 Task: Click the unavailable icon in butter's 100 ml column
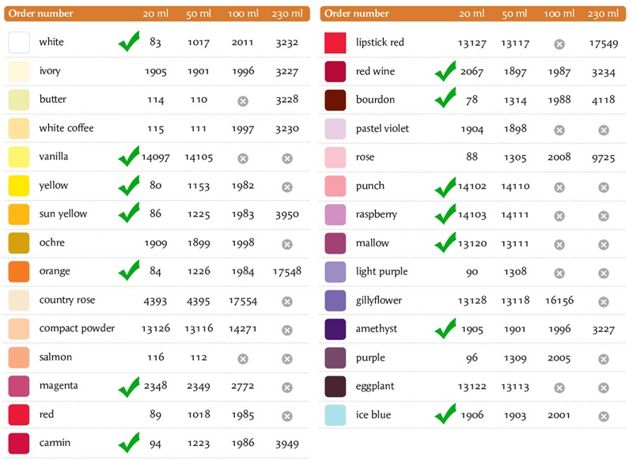[x=243, y=101]
